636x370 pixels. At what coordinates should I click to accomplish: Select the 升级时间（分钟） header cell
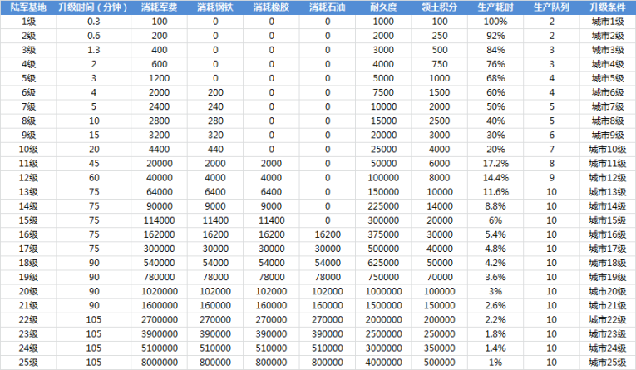93,7
